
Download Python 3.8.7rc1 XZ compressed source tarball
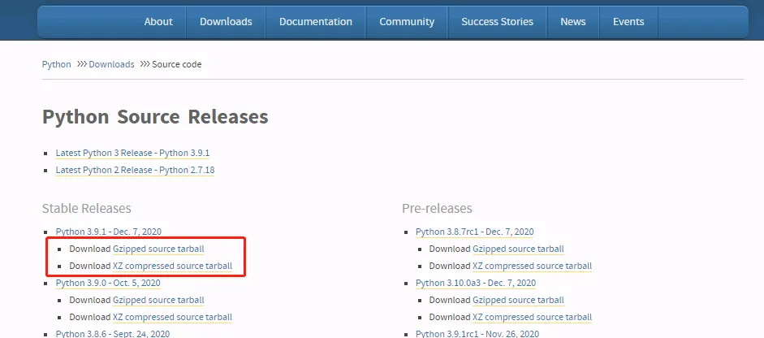click(532, 266)
